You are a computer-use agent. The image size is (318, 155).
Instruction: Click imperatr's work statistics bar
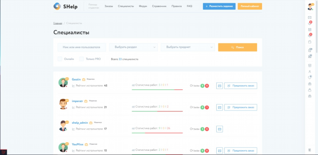(157, 111)
